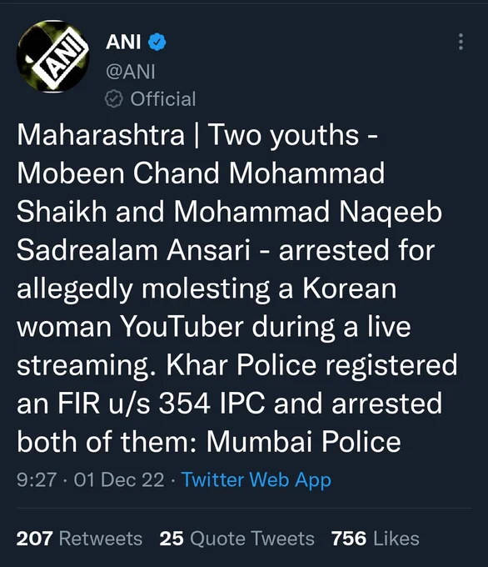Open the Twitter Web App source link
This screenshot has width=488, height=567.
click(x=256, y=480)
